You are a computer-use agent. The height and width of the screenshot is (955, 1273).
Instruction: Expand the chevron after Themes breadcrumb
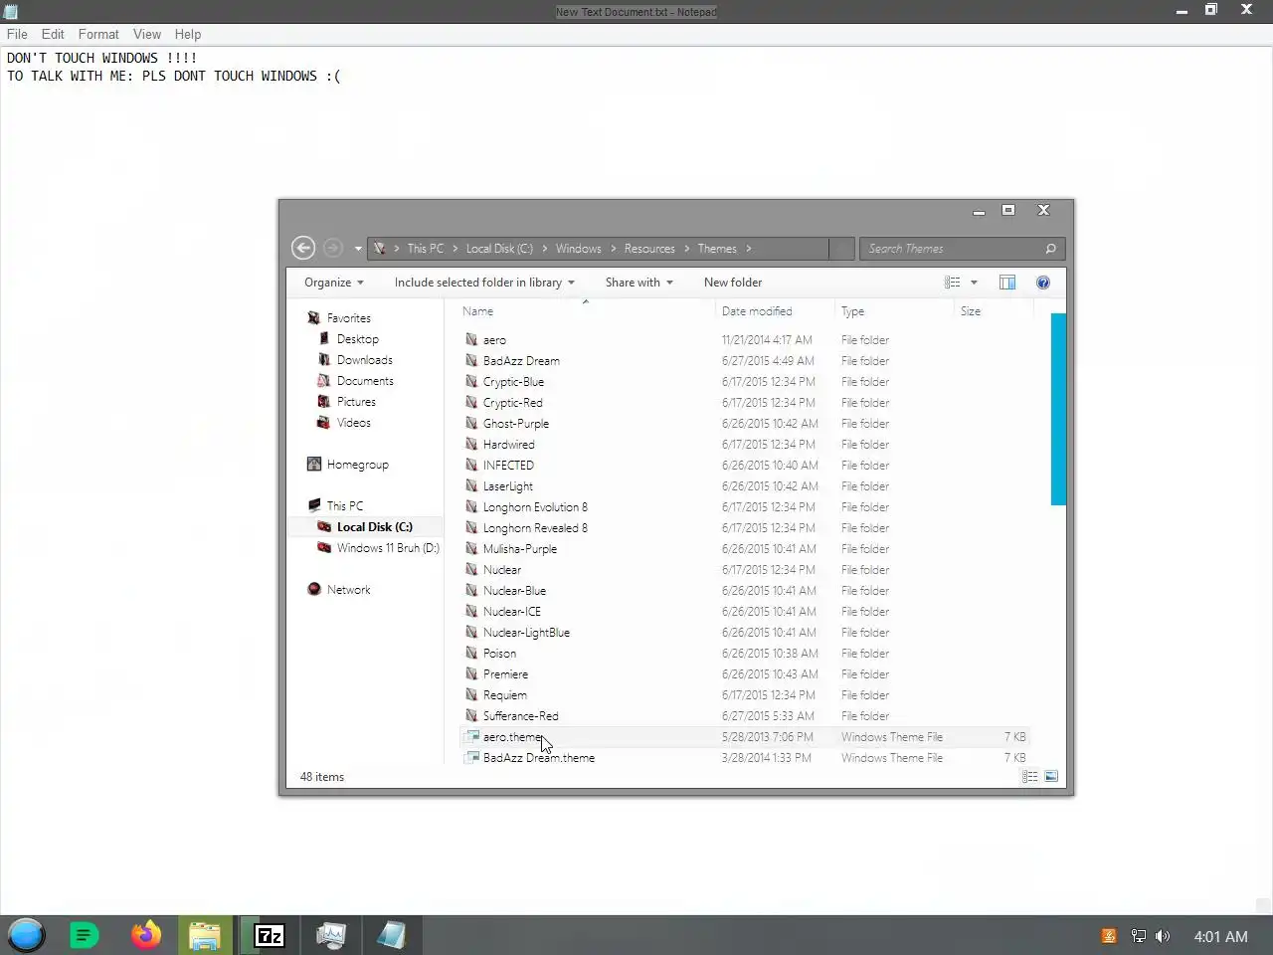point(749,249)
